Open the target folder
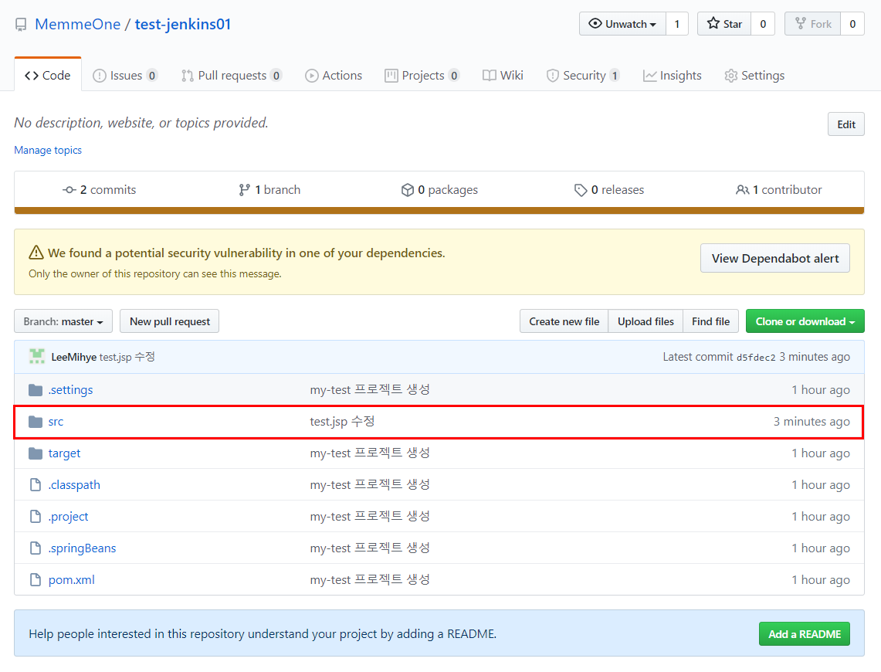 point(64,453)
